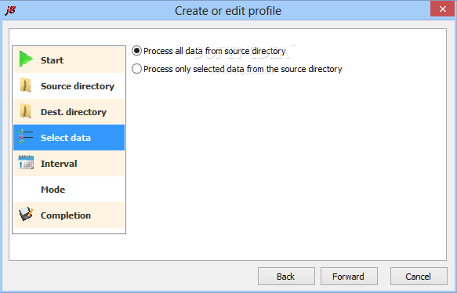
Task: Switch to the Dest. directory step
Action: [x=74, y=112]
